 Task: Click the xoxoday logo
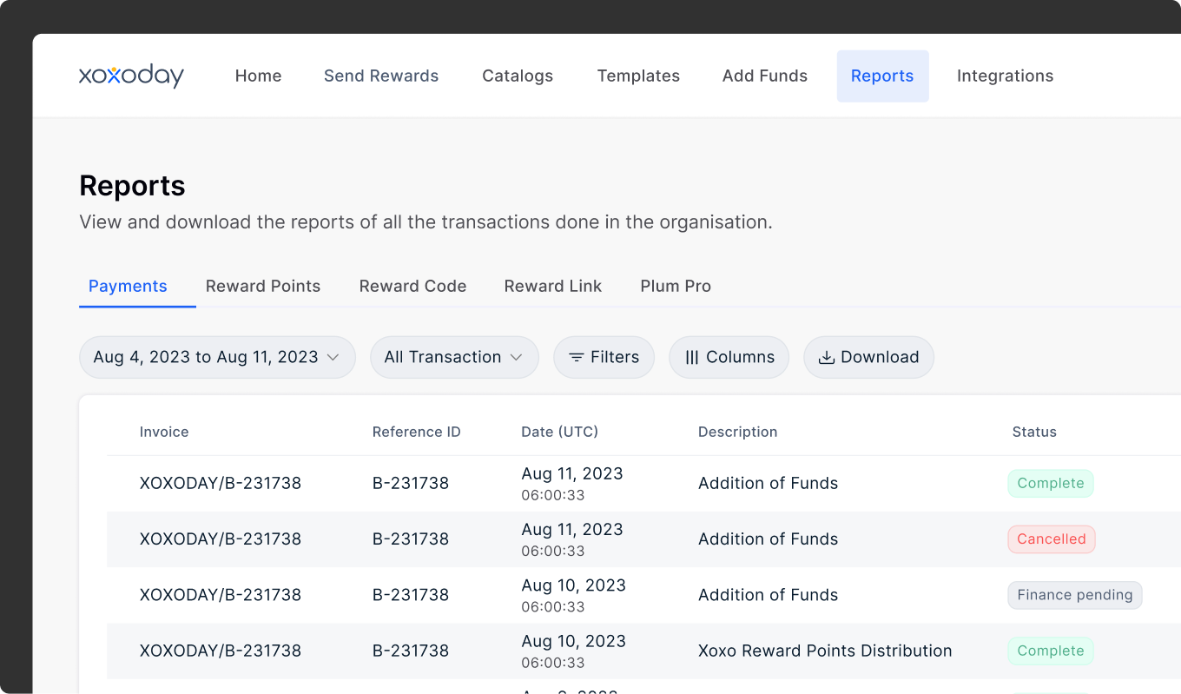[131, 76]
